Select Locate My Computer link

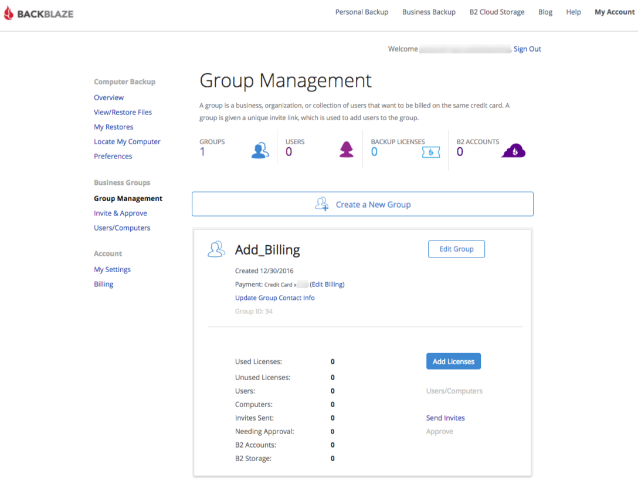(x=127, y=141)
